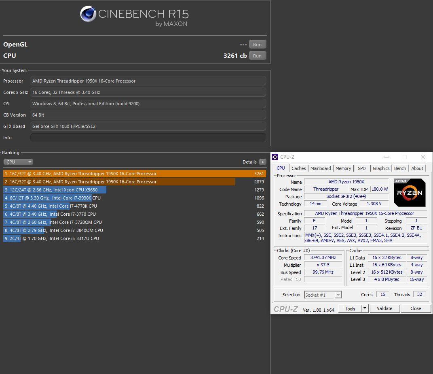The image size is (433, 374).
Task: Click the Max TDP value 180.0 W
Action: 379,189
